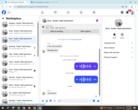Screen dimensions: 138x110
Task: Open $600 Studio 1 Bath Apartment listing
Action: (55, 28)
